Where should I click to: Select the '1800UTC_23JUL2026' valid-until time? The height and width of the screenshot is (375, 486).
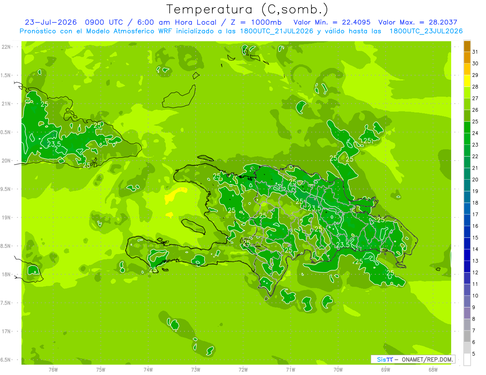[x=426, y=31]
